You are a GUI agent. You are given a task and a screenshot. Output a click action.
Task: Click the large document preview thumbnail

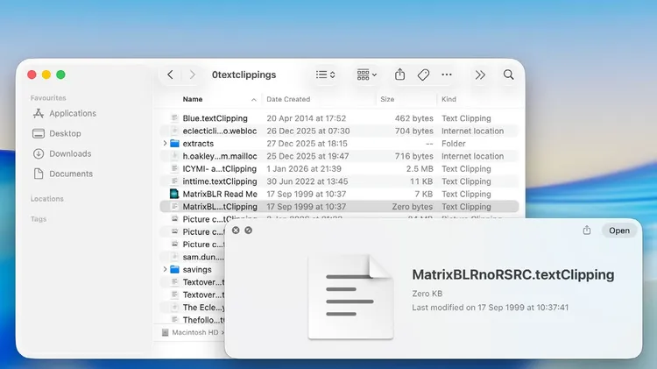point(350,296)
